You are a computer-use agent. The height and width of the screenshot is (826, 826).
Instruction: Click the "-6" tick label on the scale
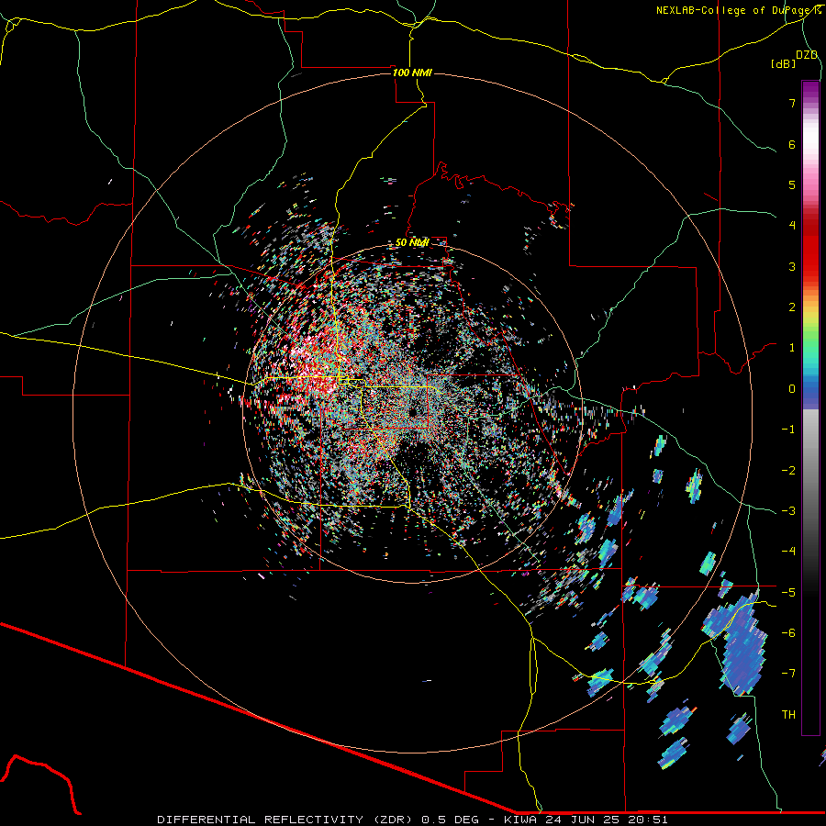click(788, 633)
